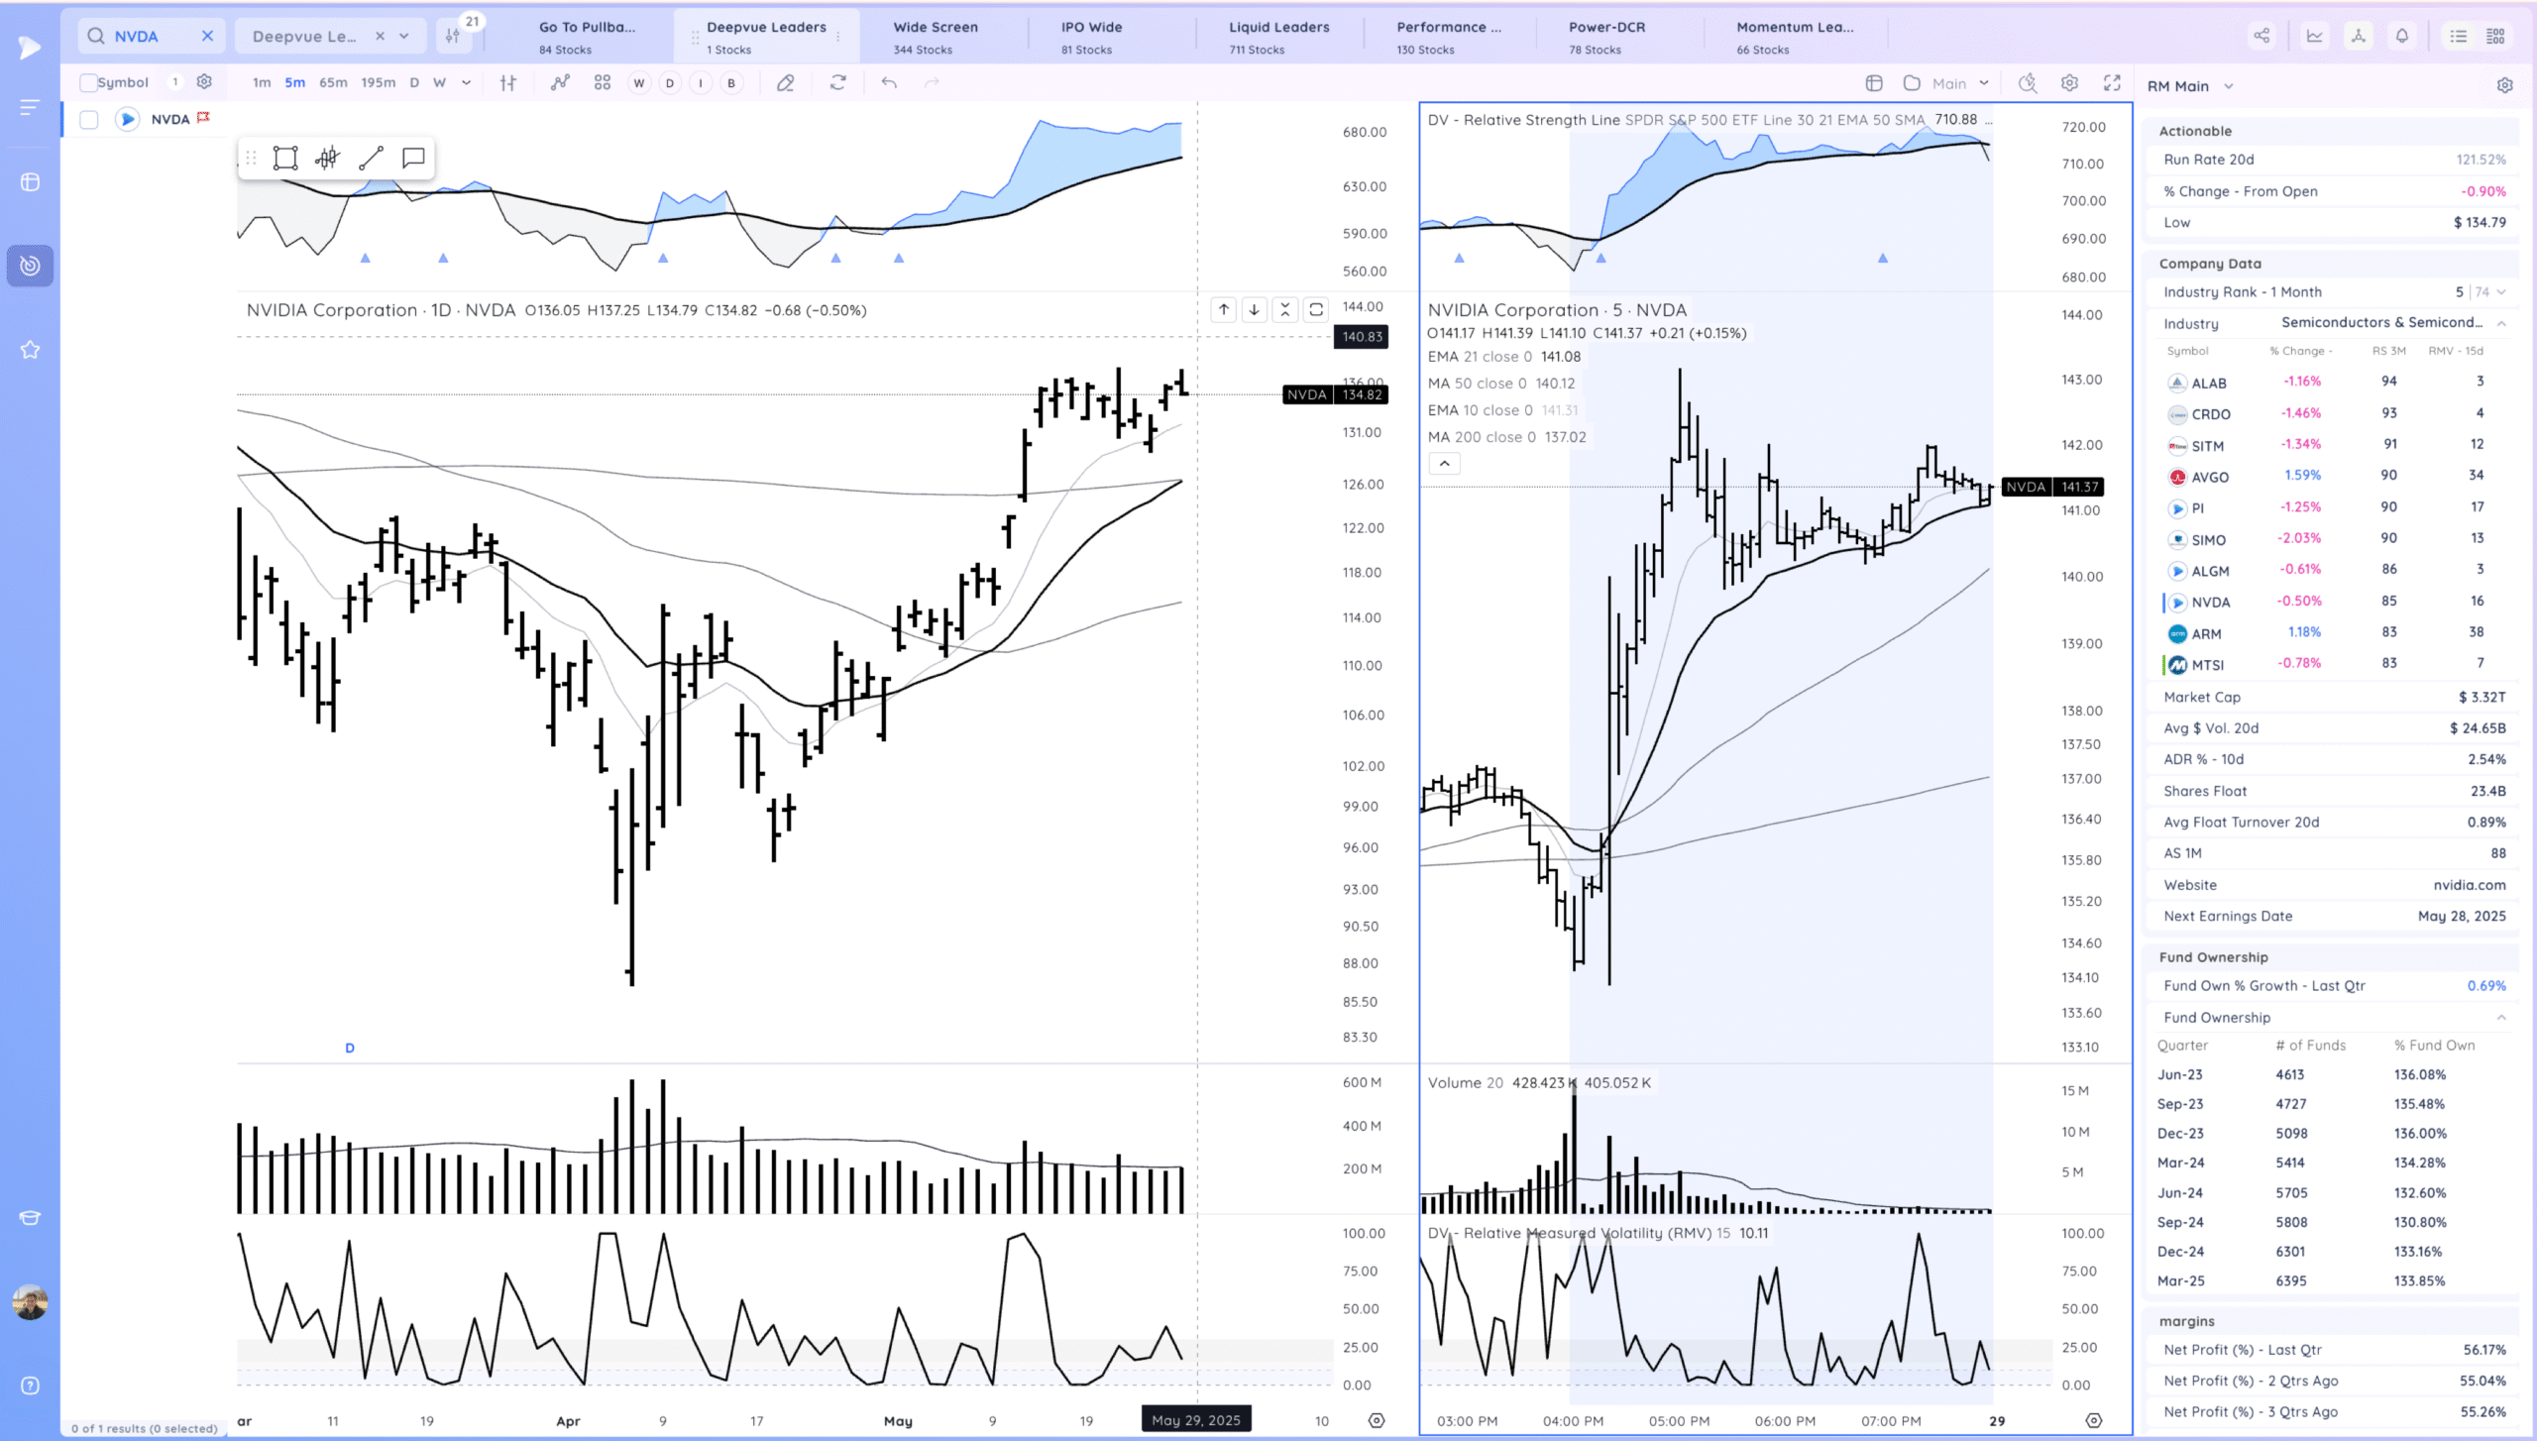Click the eraser tool in toolbar

[x=786, y=83]
